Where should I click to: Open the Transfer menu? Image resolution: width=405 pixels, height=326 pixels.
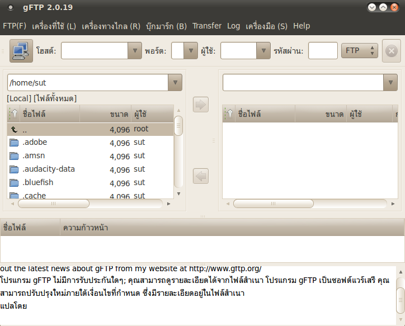[207, 26]
